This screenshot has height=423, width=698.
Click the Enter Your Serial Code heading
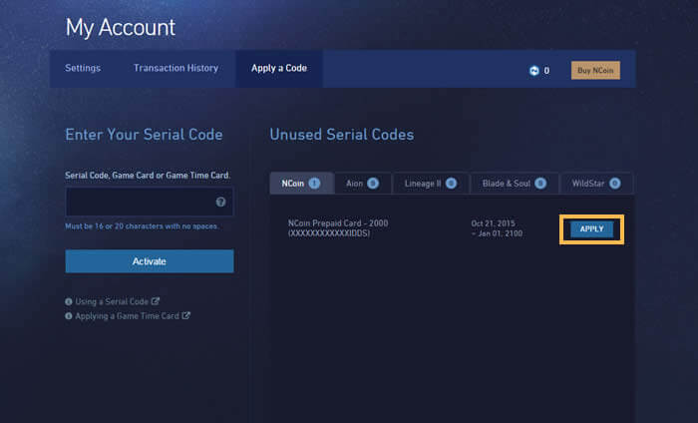point(144,135)
